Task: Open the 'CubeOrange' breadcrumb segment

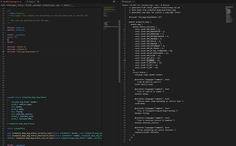Action: click(x=11, y=5)
